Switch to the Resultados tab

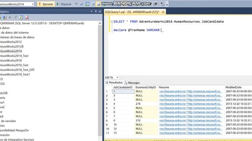click(x=114, y=83)
